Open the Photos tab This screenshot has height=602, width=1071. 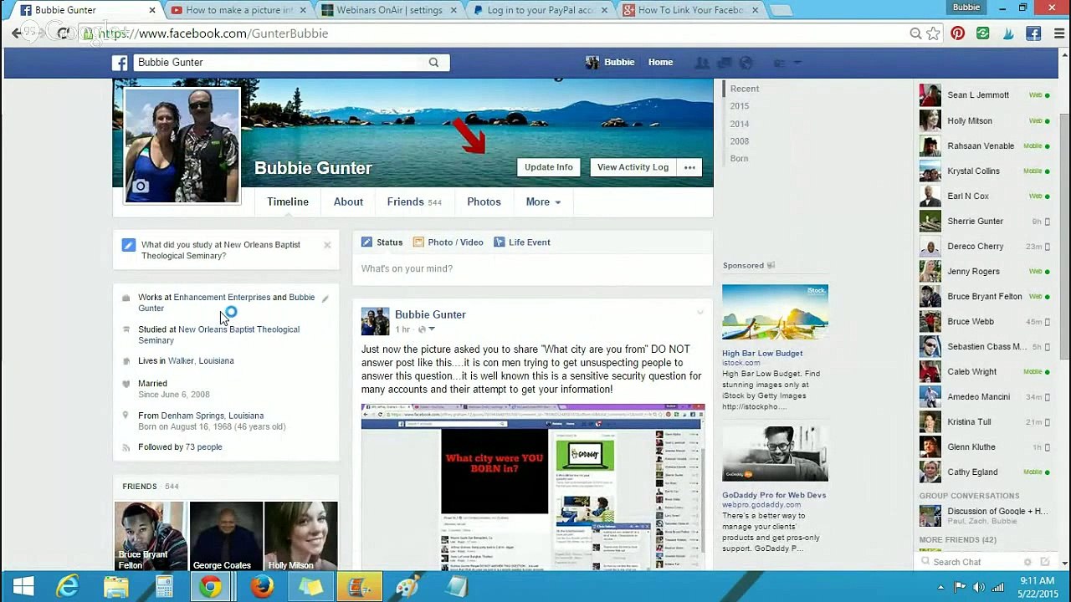point(484,202)
